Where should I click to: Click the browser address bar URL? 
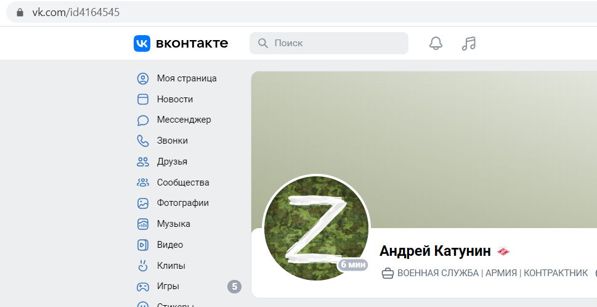[76, 12]
